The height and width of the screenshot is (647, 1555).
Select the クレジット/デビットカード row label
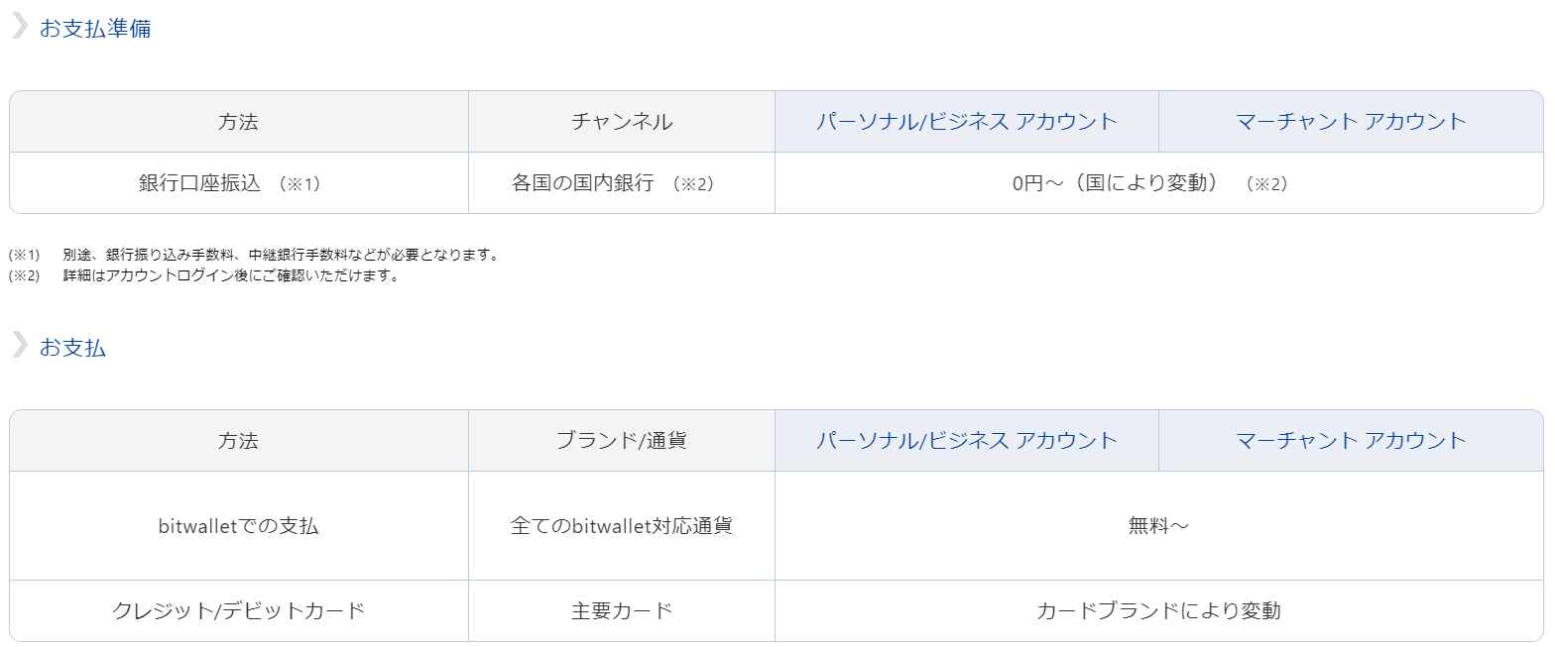coord(239,610)
